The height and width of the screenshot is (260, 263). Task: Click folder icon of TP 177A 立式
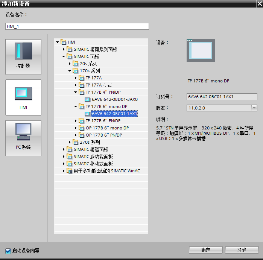coord(82,85)
